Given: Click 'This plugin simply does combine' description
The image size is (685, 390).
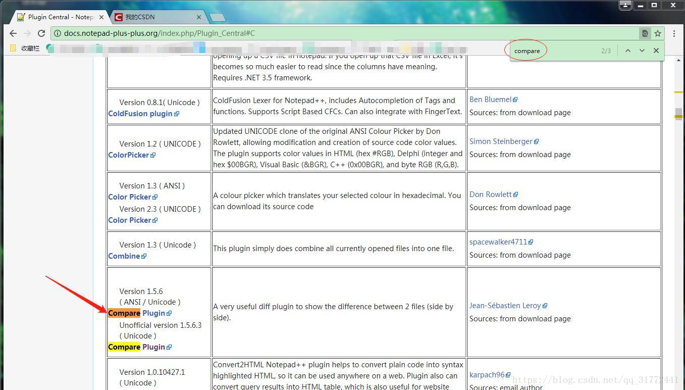Looking at the screenshot, I should click(x=334, y=249).
